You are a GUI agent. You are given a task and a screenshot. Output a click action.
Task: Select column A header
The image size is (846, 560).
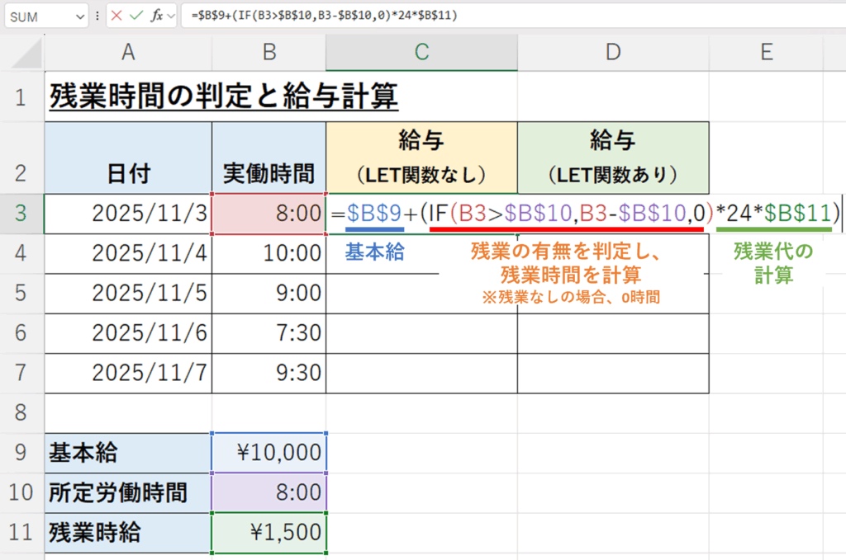coord(128,52)
